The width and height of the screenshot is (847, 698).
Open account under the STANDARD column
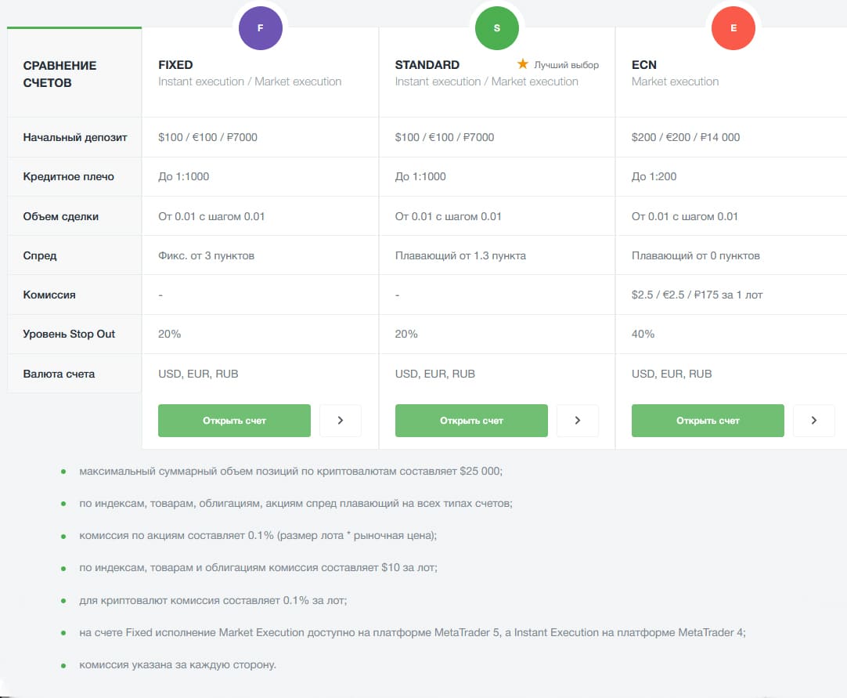[x=471, y=421]
